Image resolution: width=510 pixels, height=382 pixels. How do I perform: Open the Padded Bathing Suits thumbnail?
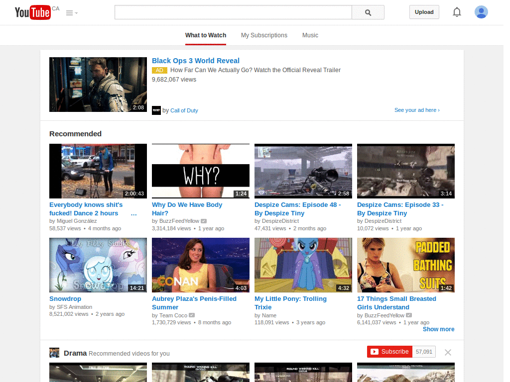pos(405,265)
